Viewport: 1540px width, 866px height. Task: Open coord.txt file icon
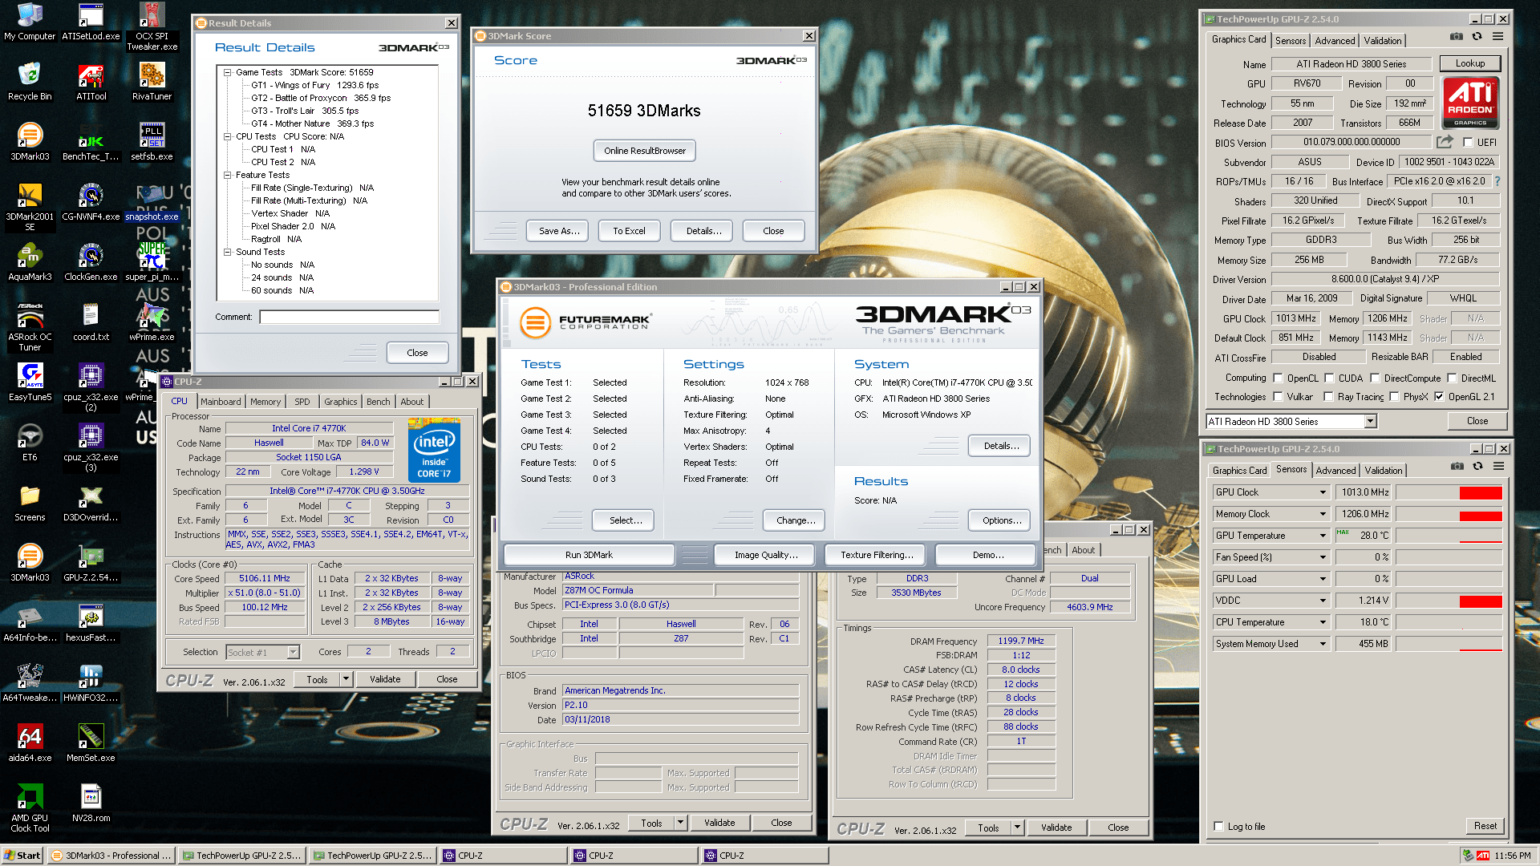pyautogui.click(x=91, y=322)
